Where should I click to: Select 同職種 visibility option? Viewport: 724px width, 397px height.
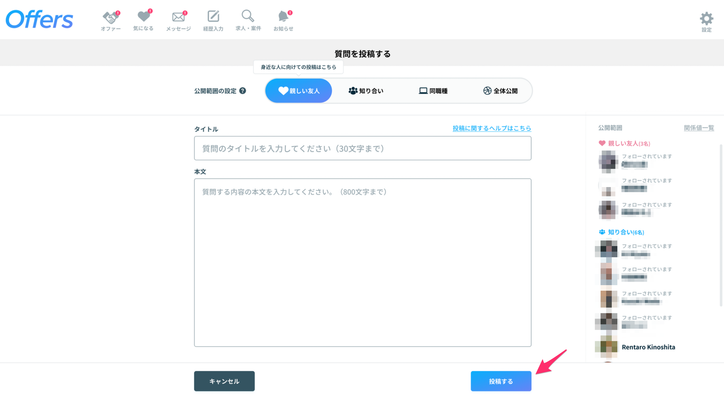coord(433,91)
